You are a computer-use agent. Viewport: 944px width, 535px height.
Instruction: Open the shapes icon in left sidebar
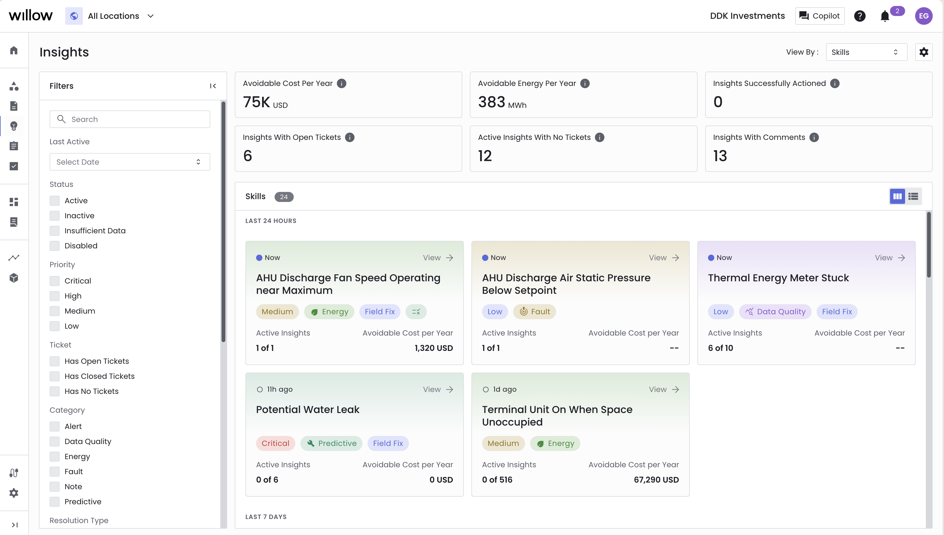14,86
